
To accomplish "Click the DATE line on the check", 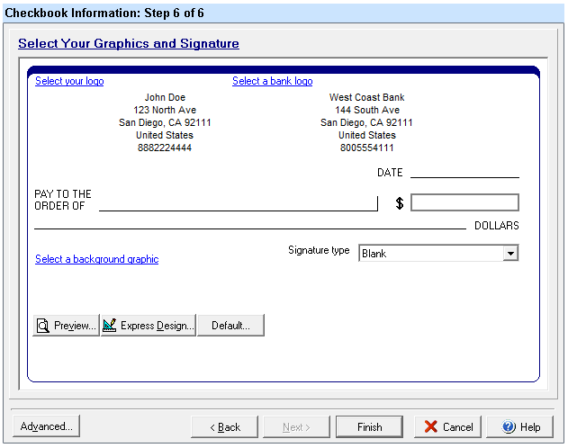I will pyautogui.click(x=464, y=172).
